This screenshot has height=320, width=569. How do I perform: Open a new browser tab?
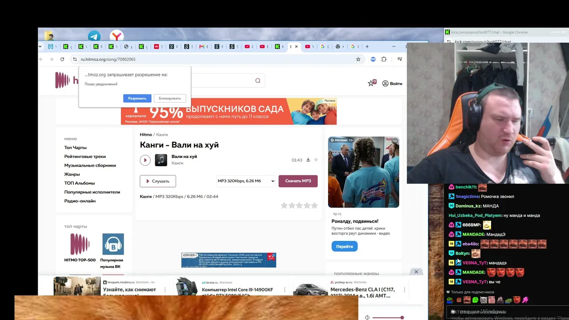[x=367, y=47]
